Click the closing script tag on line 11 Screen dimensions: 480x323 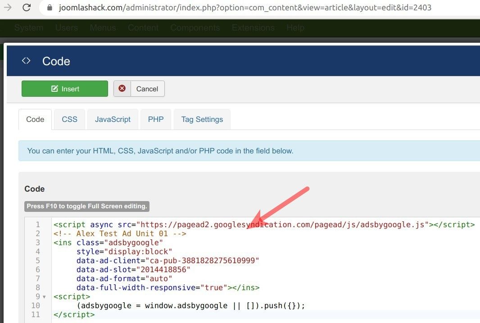tap(74, 314)
